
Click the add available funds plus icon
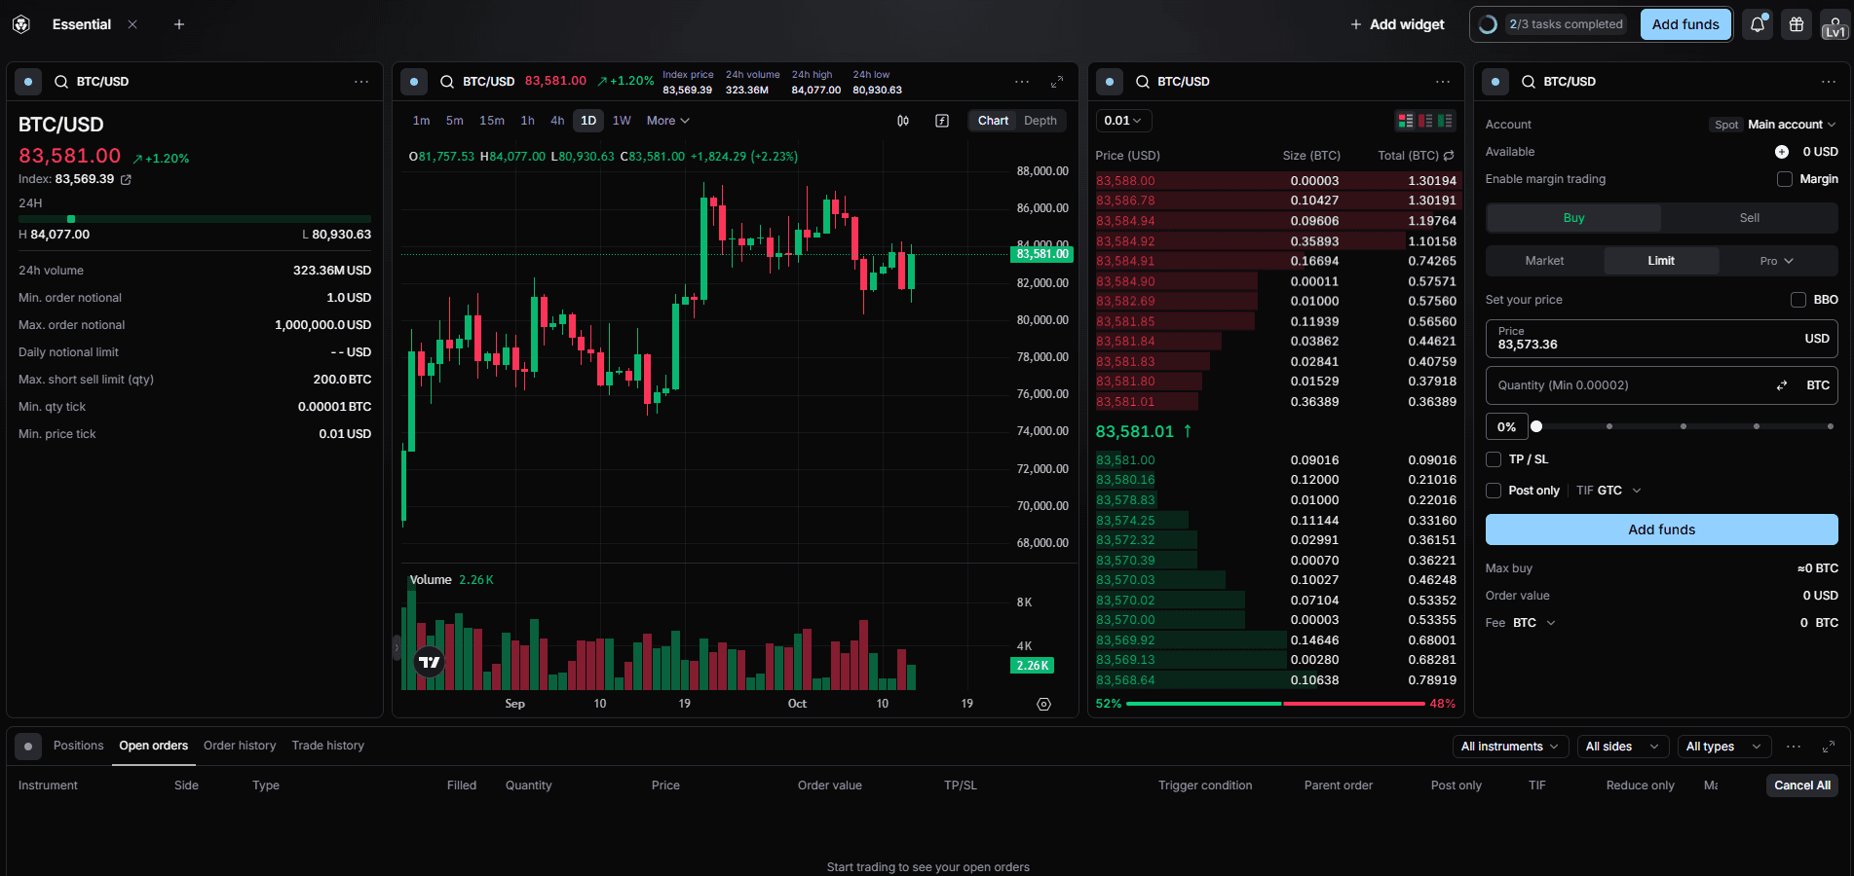click(1782, 152)
